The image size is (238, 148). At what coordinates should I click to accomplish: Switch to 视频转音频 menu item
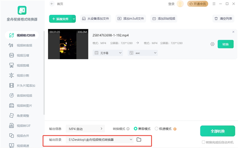(x=21, y=45)
